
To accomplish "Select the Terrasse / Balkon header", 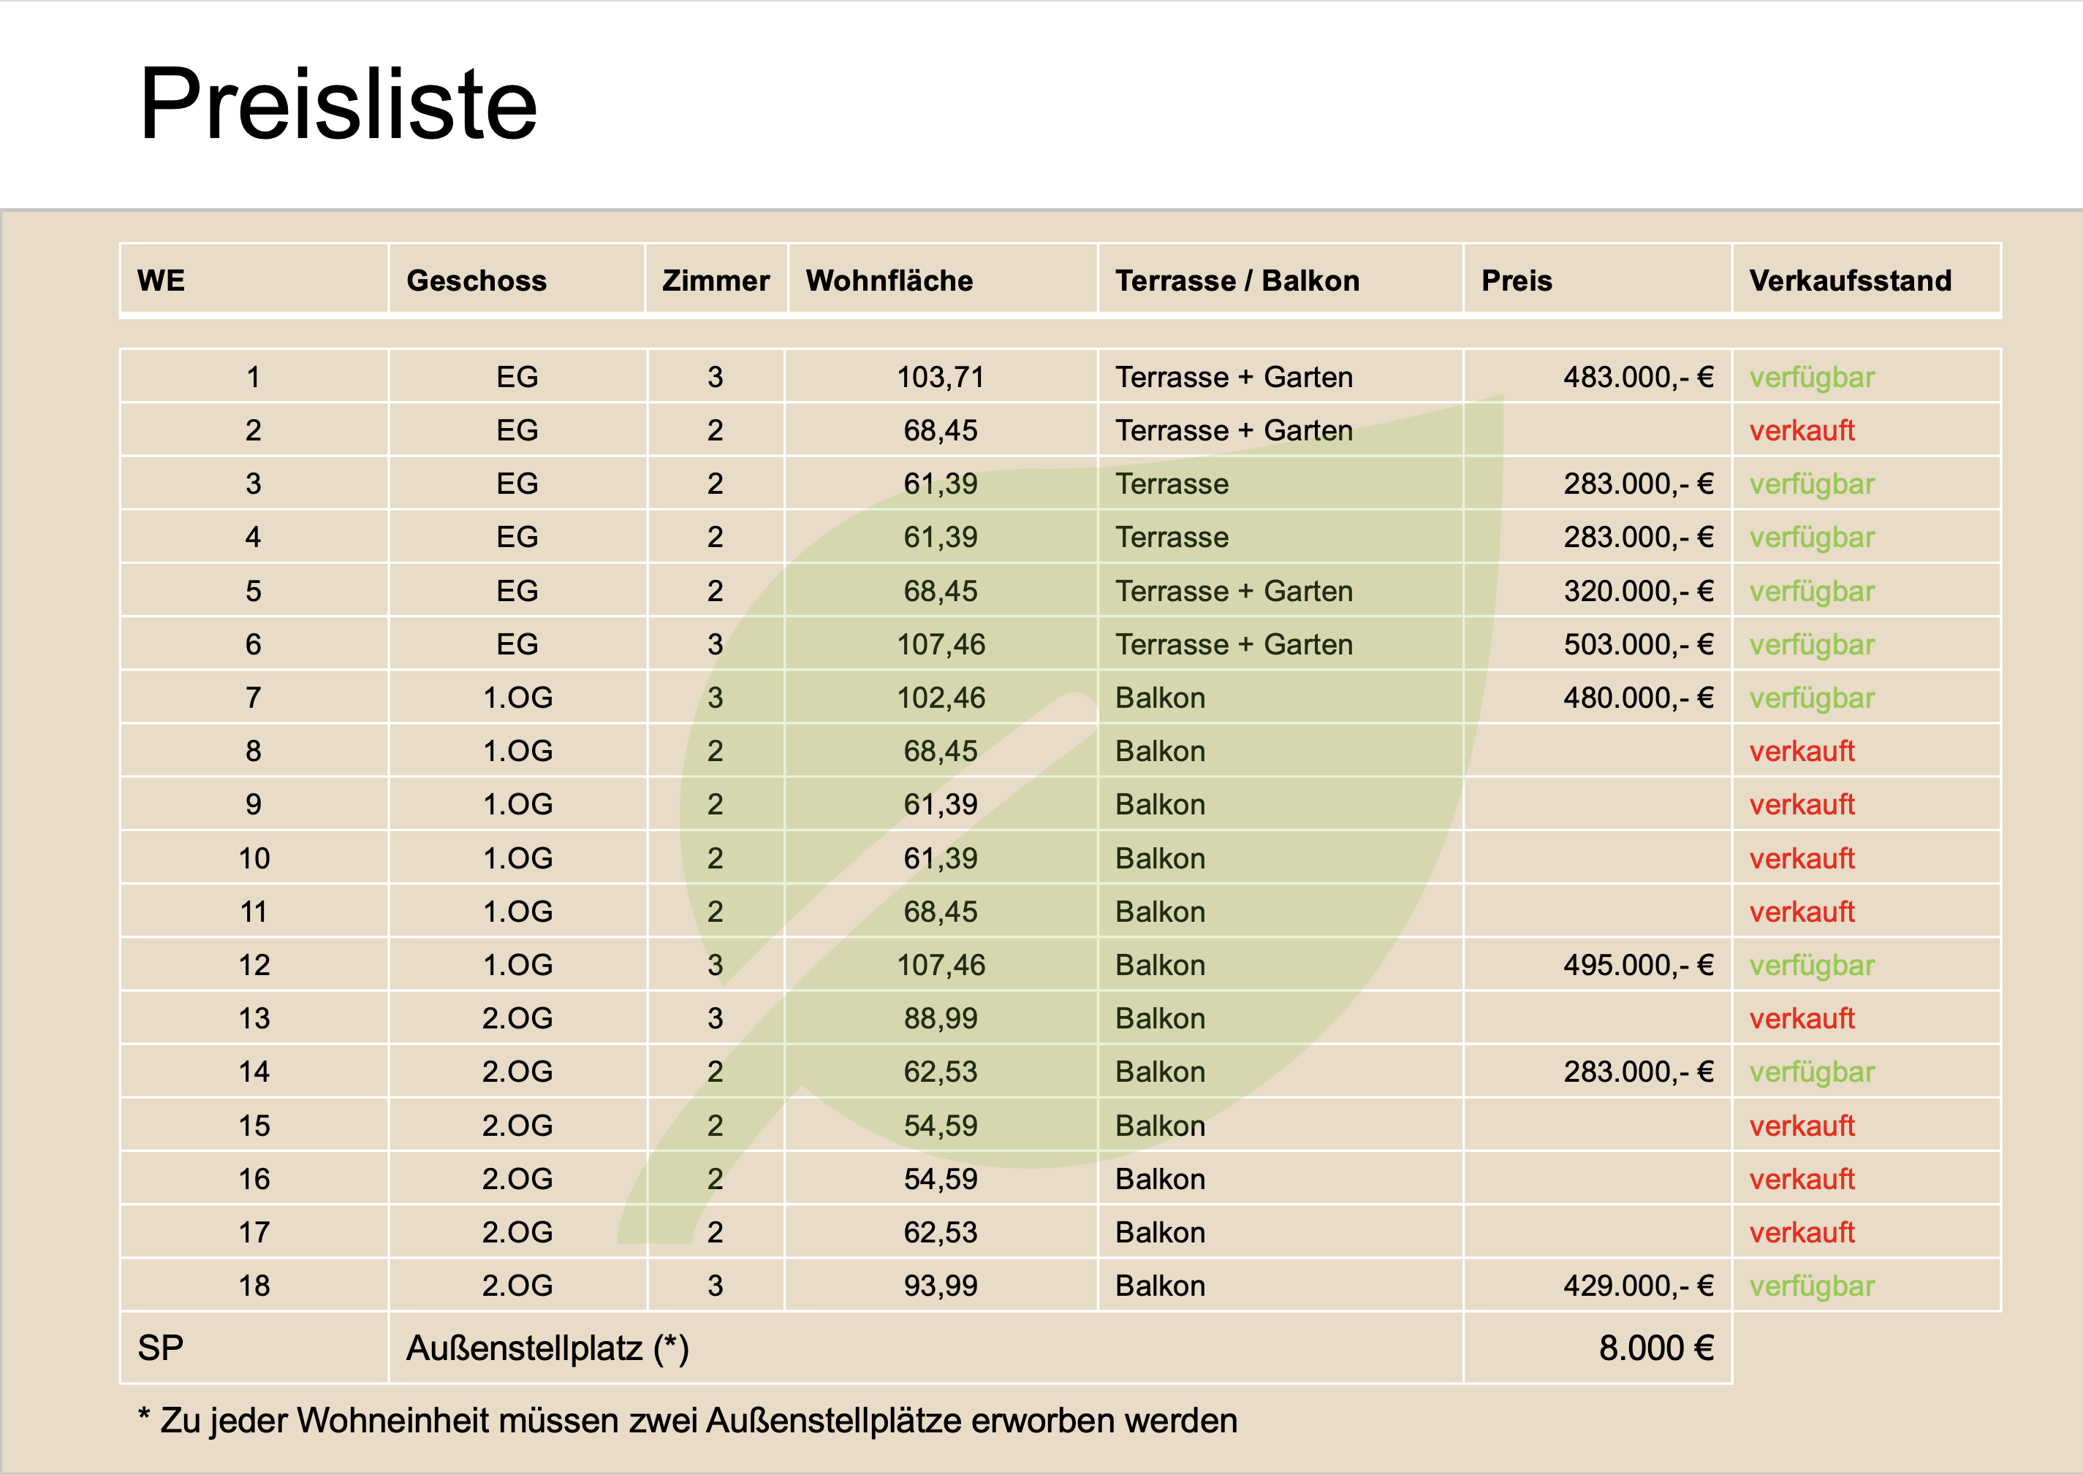I will pyautogui.click(x=1237, y=280).
